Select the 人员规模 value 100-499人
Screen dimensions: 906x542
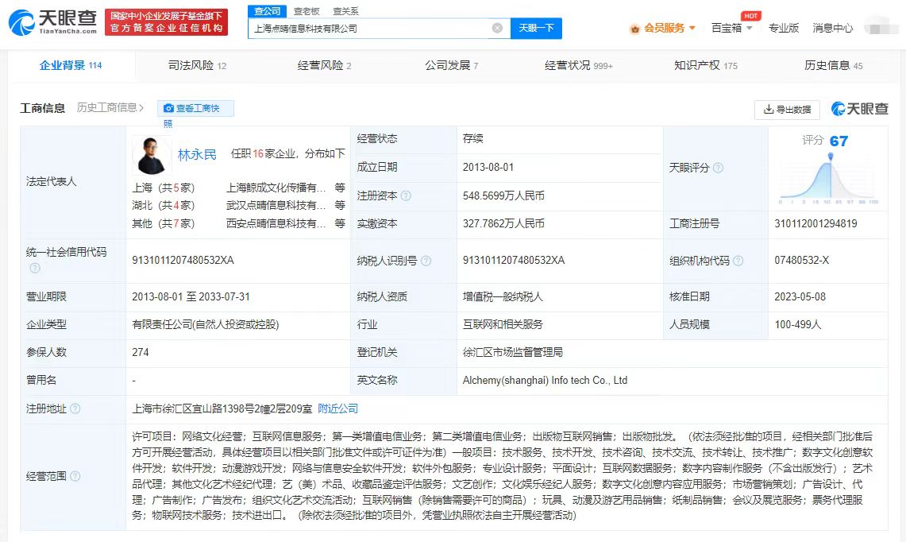click(x=798, y=324)
